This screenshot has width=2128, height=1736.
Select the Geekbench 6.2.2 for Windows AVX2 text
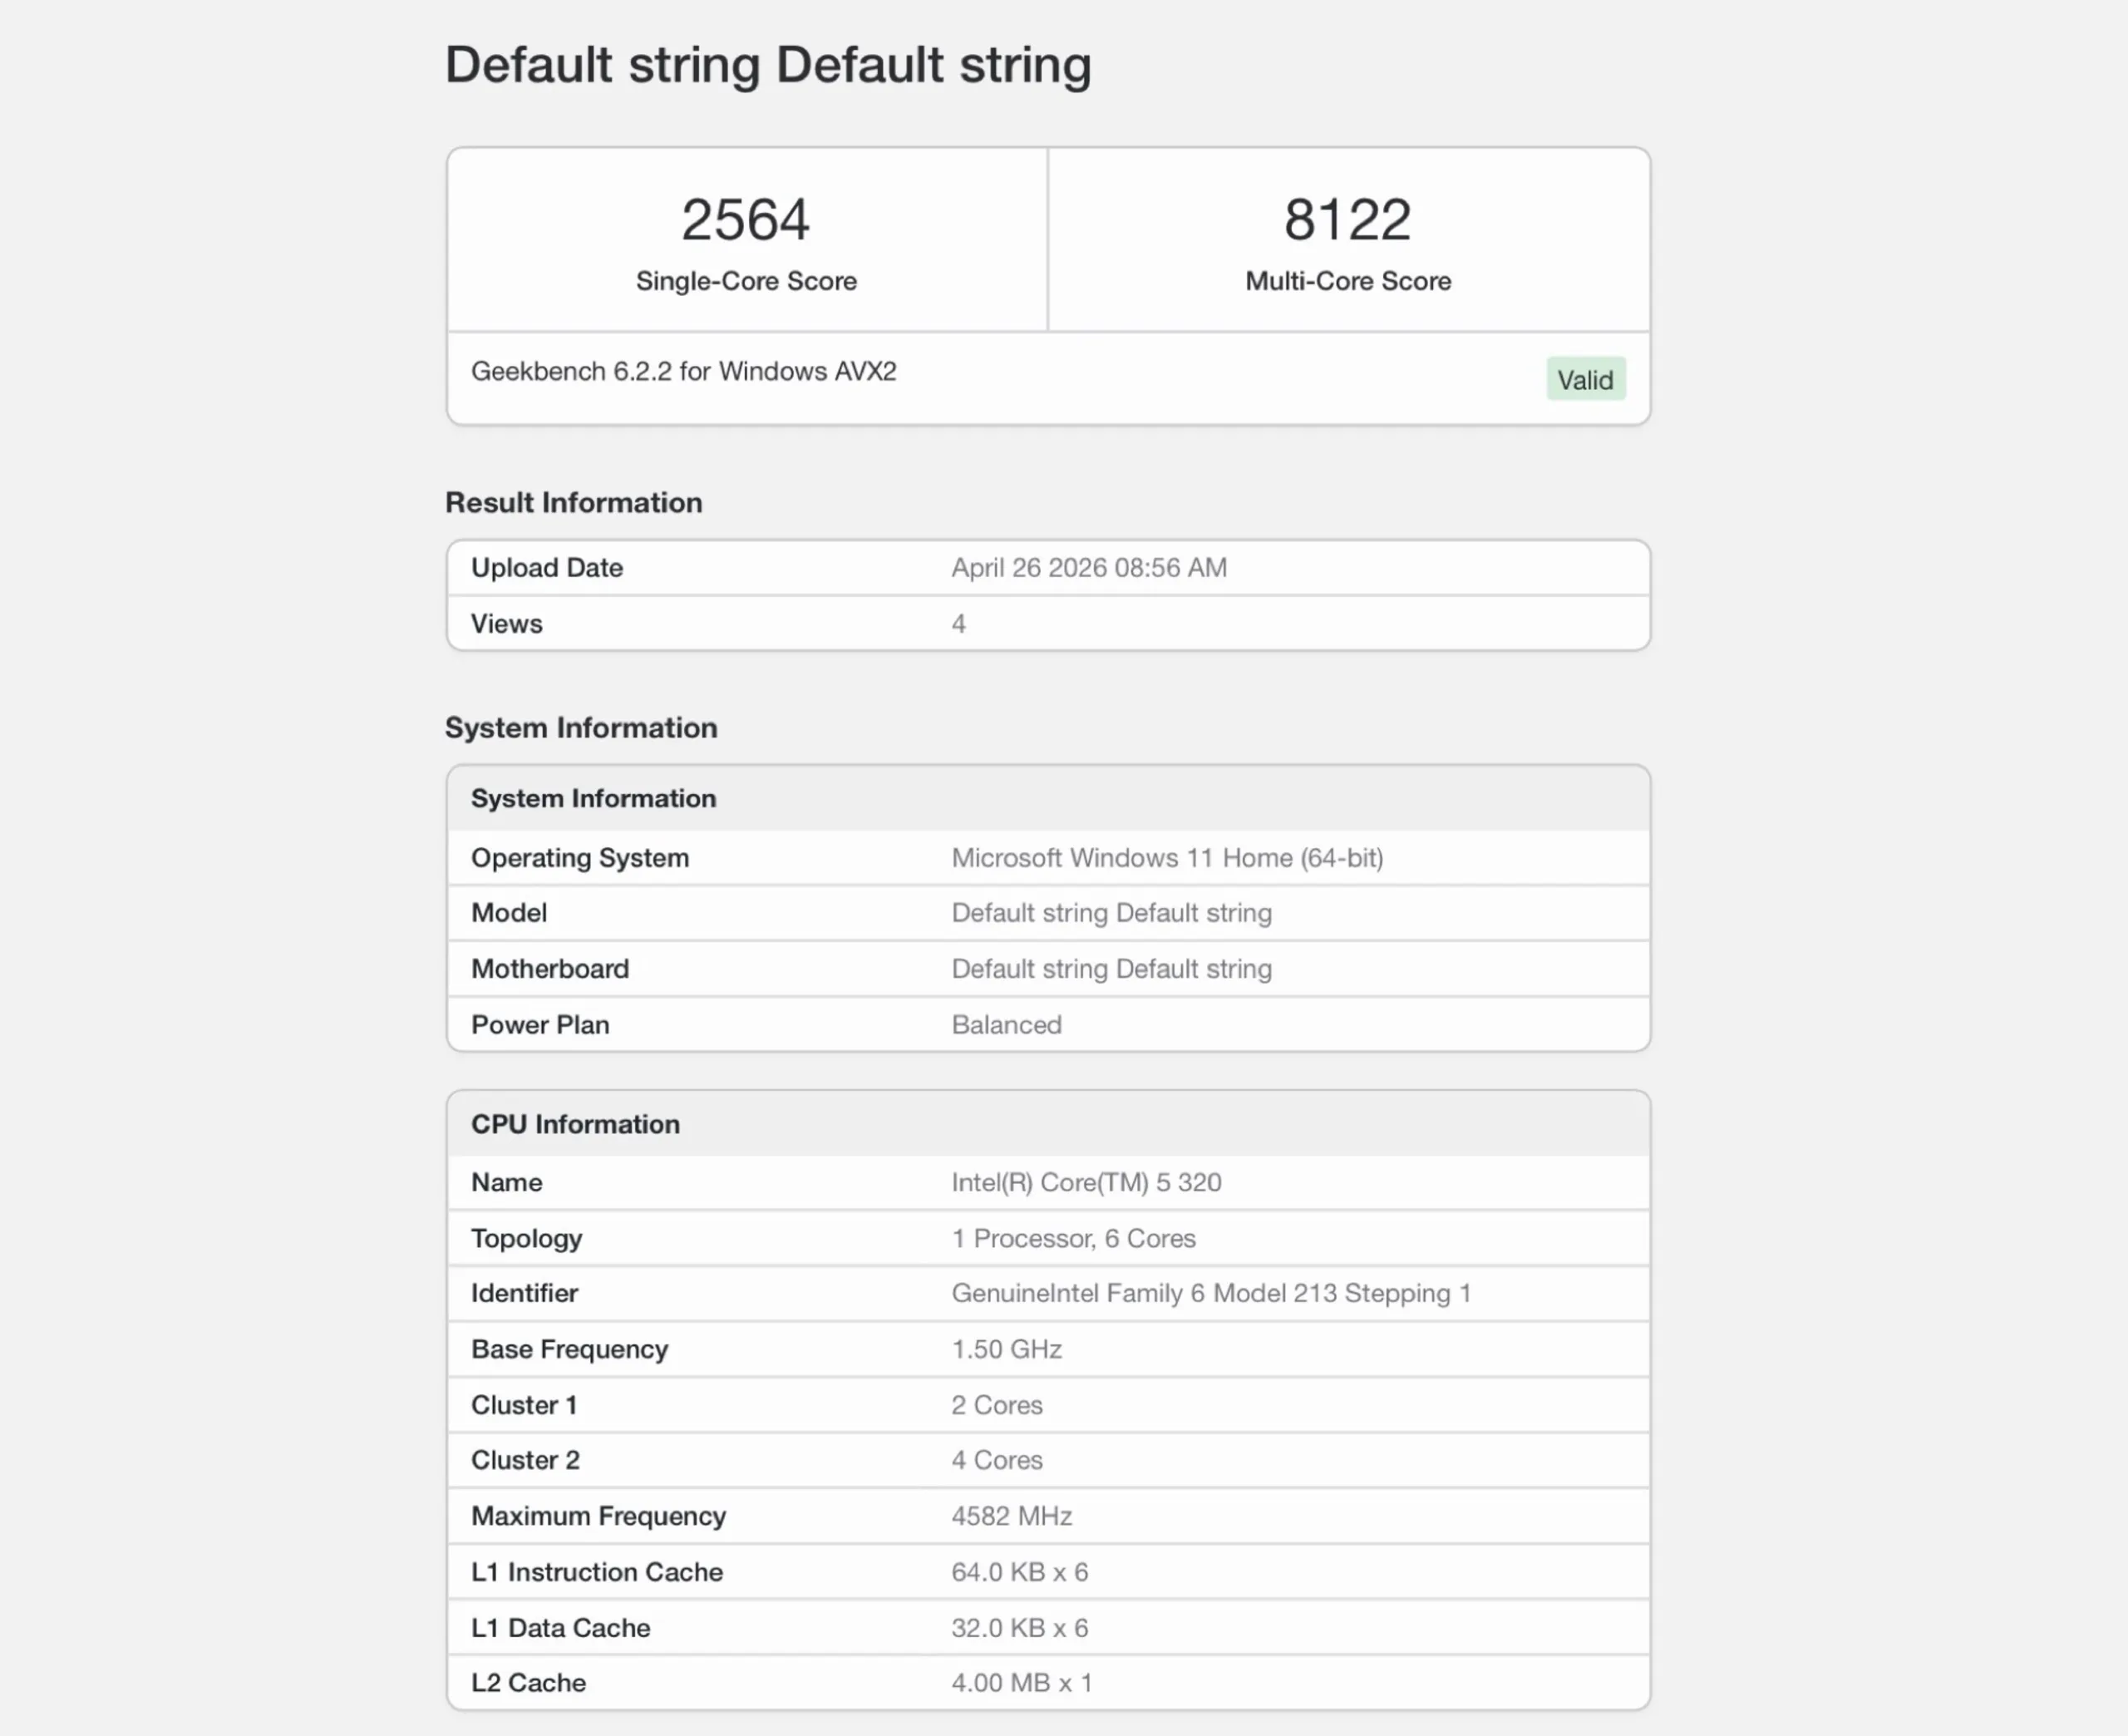pyautogui.click(x=683, y=372)
